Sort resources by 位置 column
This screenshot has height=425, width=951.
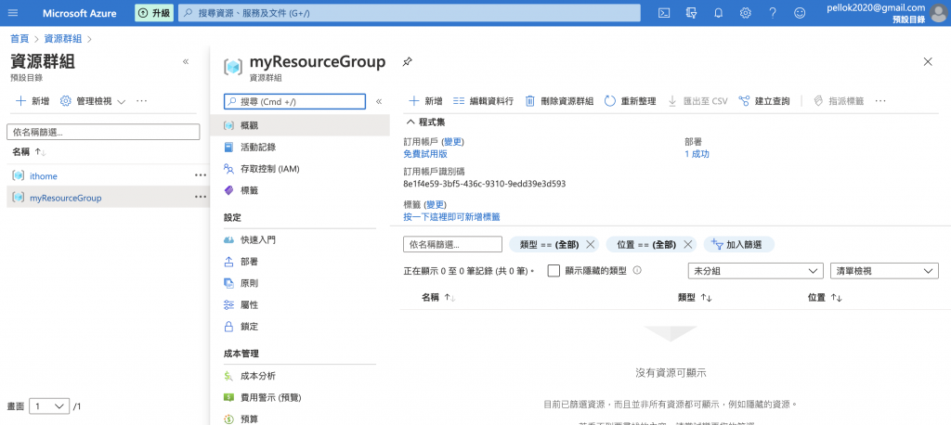click(x=825, y=298)
